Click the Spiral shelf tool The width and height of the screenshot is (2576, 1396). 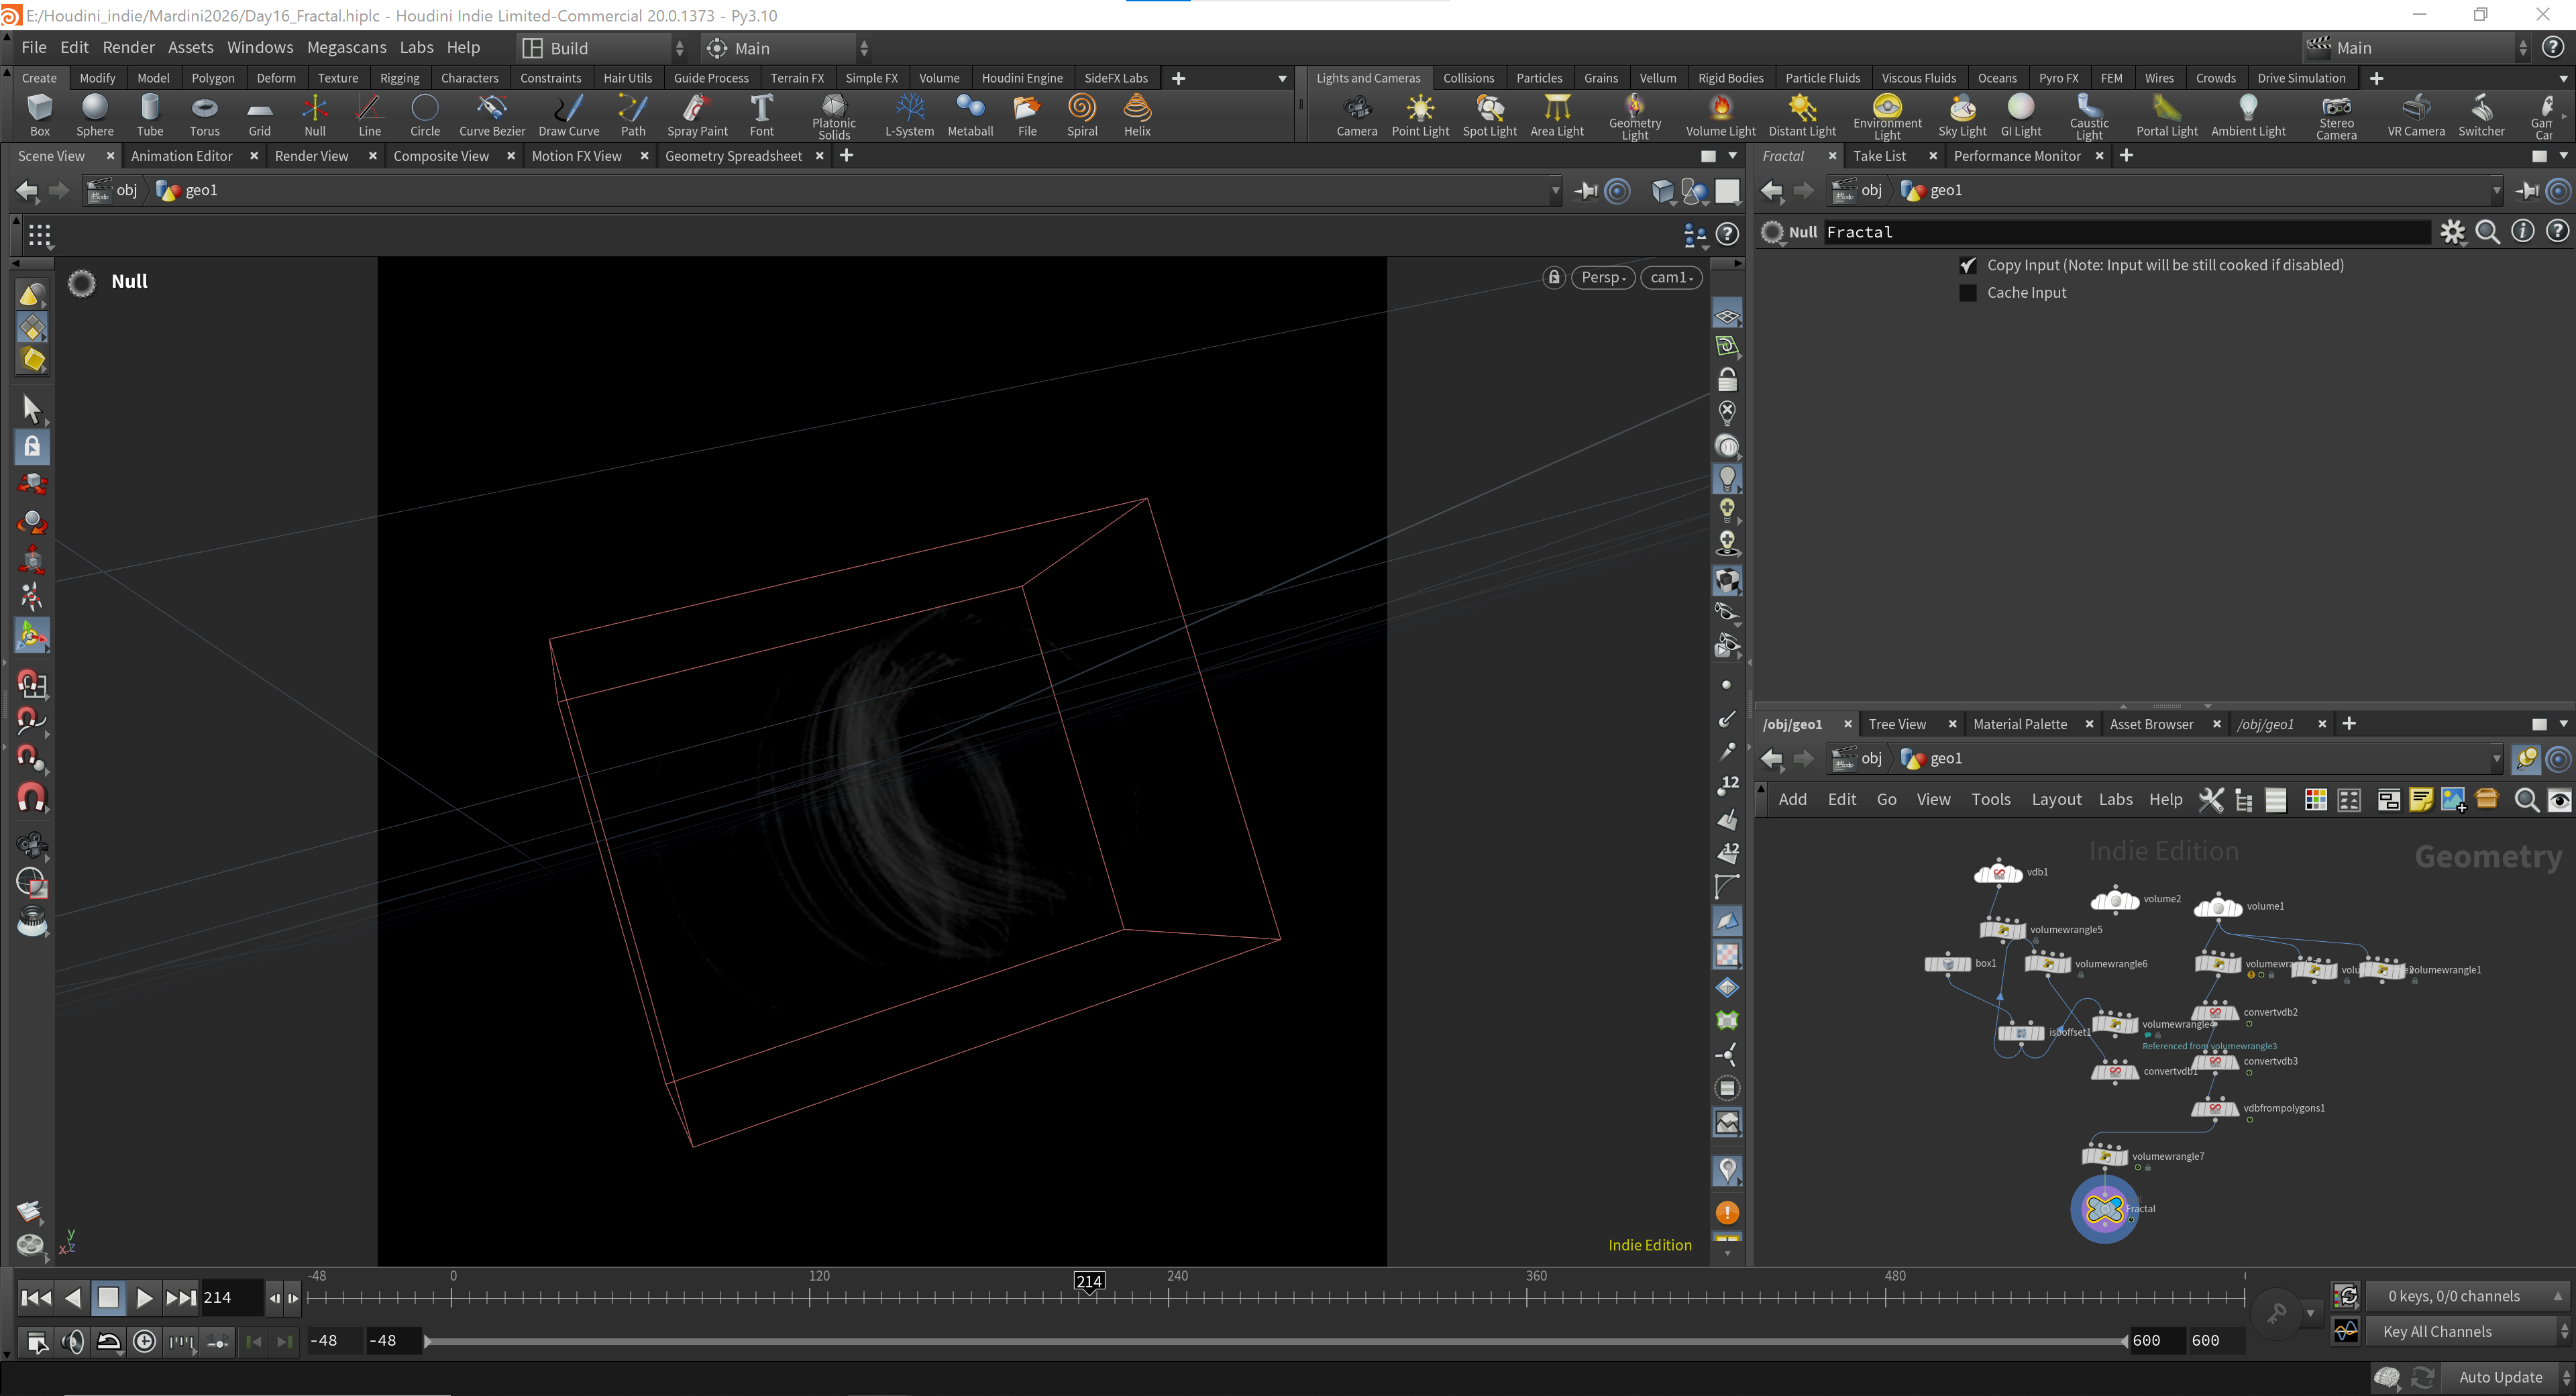click(1082, 115)
